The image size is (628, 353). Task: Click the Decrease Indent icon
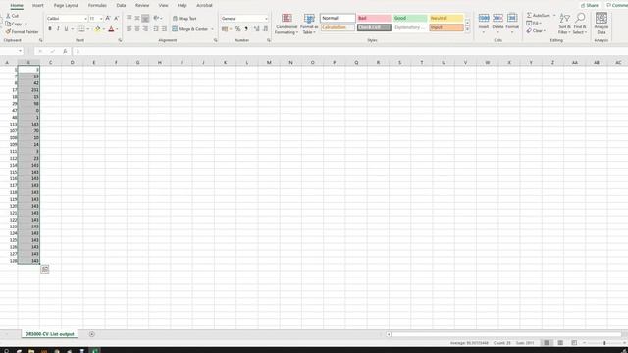pyautogui.click(x=156, y=29)
